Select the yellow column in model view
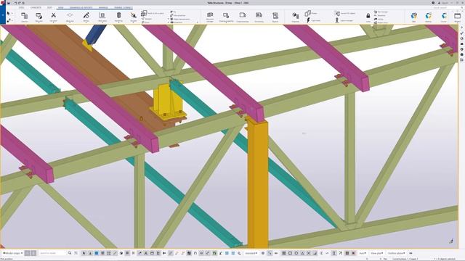The width and height of the screenshot is (465, 261). 258,183
